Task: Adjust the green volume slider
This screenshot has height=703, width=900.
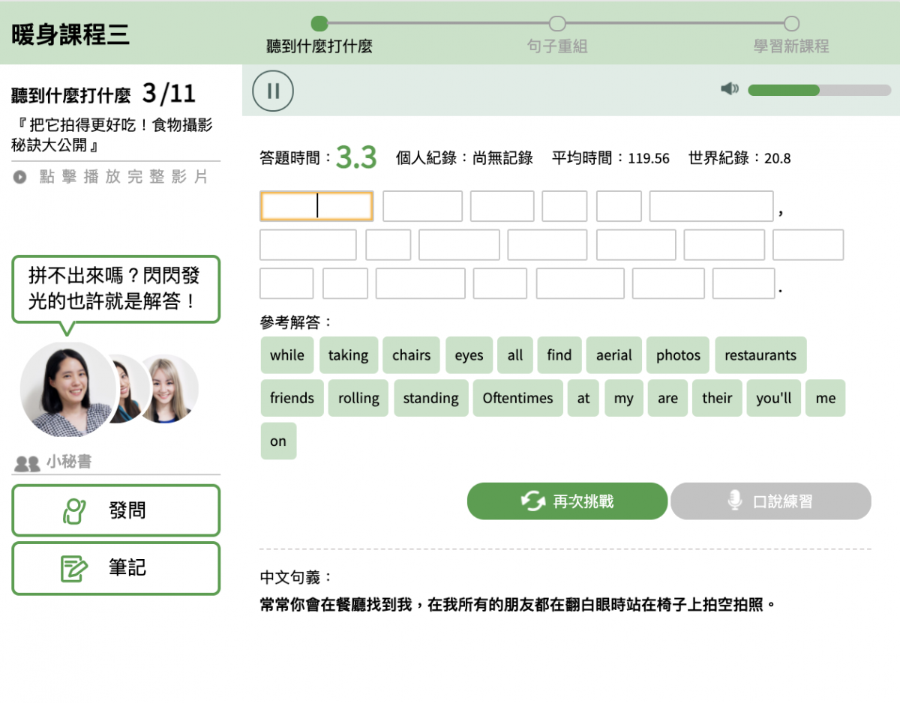Action: coord(819,90)
